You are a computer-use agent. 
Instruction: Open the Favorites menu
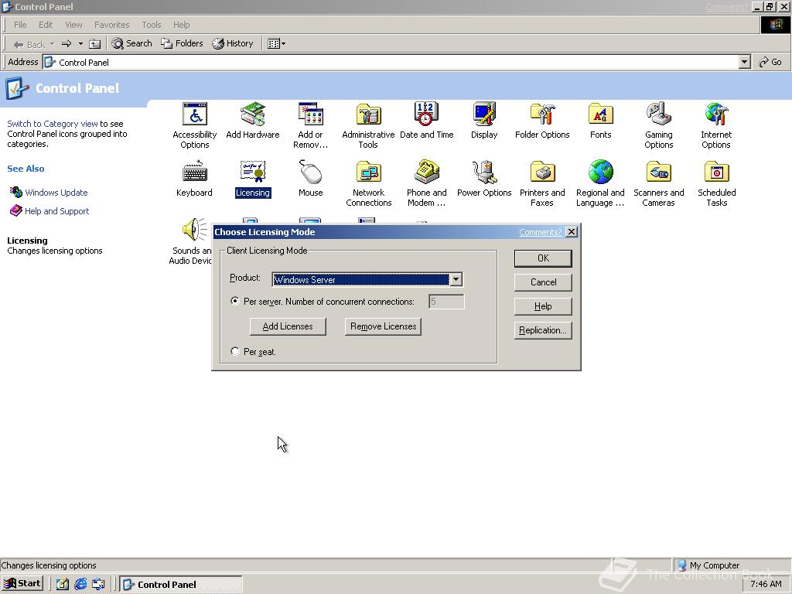click(x=111, y=25)
